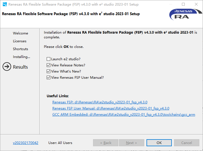Image resolution: width=203 pixels, height=151 pixels.
Task: Select the Installing... step in sidebar
Action: coord(21,57)
